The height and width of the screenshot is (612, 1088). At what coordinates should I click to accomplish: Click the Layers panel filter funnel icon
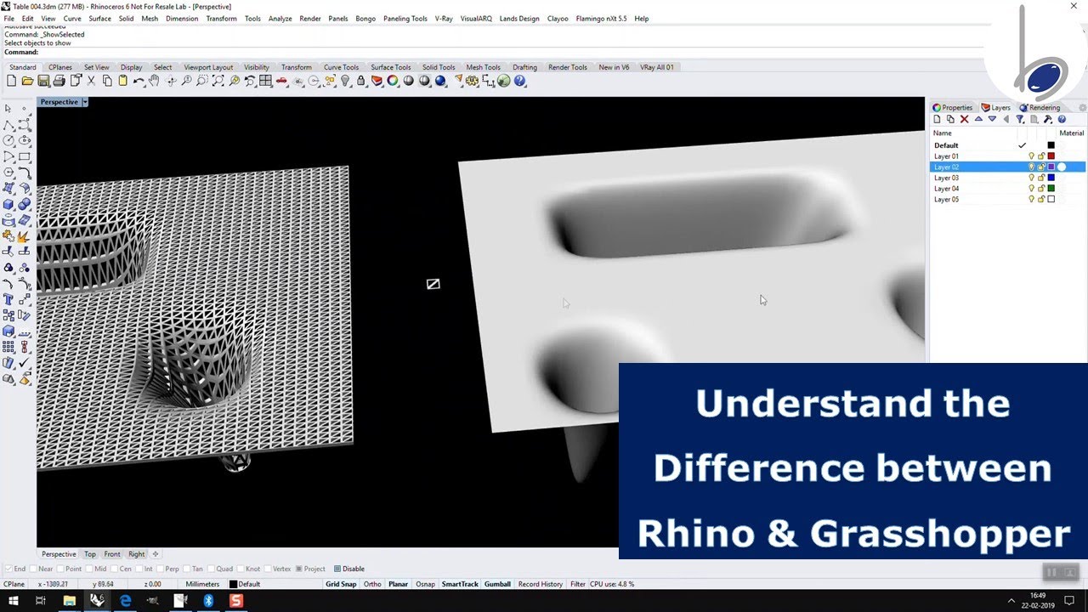(x=1020, y=119)
